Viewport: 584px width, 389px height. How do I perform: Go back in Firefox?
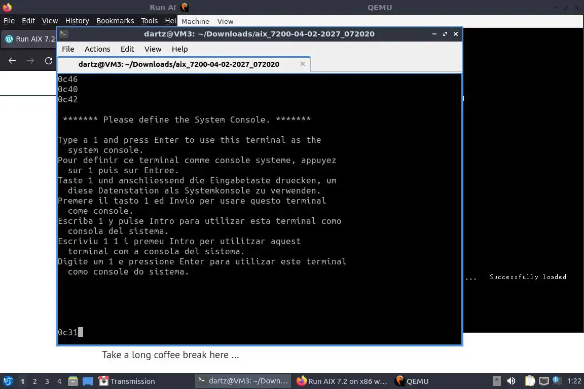(x=12, y=61)
